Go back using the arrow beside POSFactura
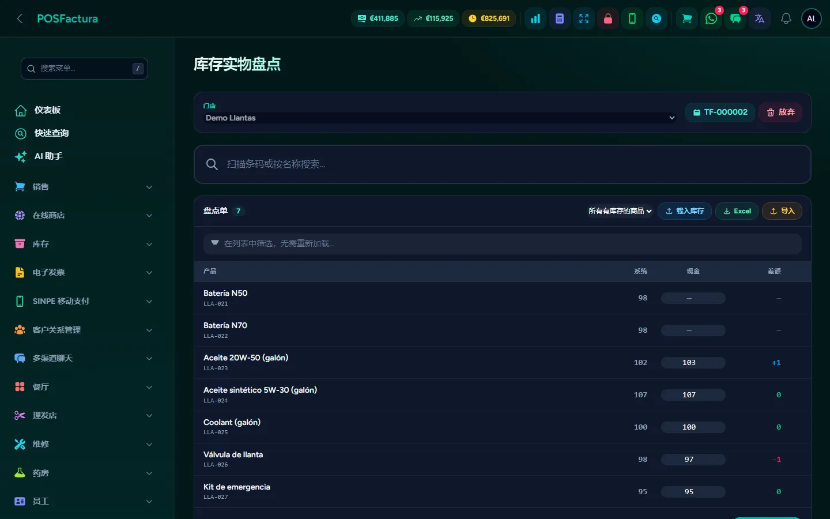The width and height of the screenshot is (830, 519). pyautogui.click(x=20, y=18)
